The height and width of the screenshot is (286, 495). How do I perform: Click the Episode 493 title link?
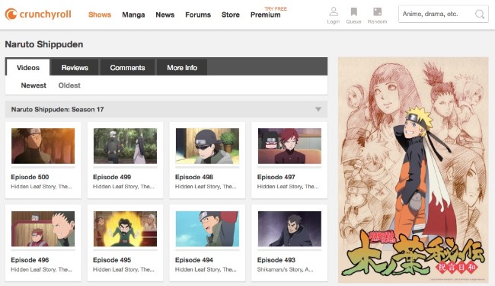276,260
